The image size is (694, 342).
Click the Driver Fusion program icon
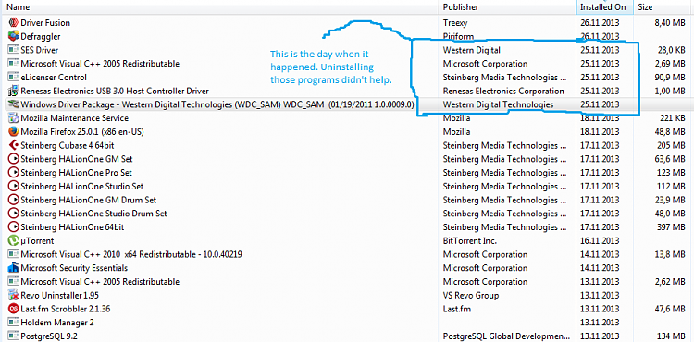pyautogui.click(x=14, y=22)
